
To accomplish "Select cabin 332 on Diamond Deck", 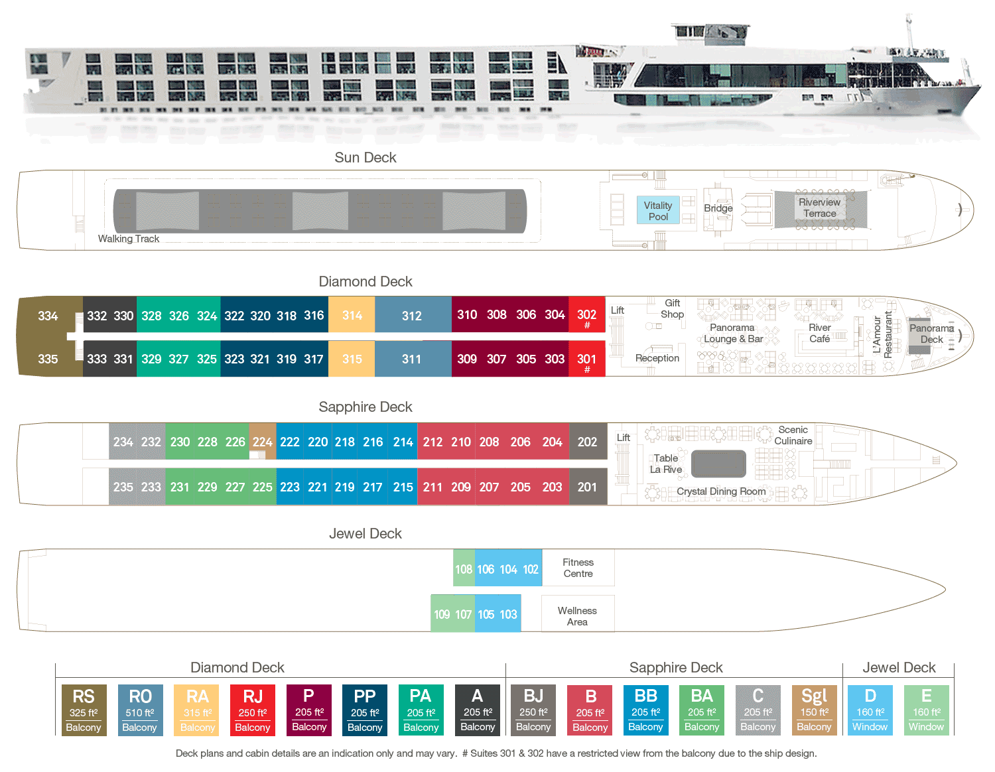I will 97,316.
